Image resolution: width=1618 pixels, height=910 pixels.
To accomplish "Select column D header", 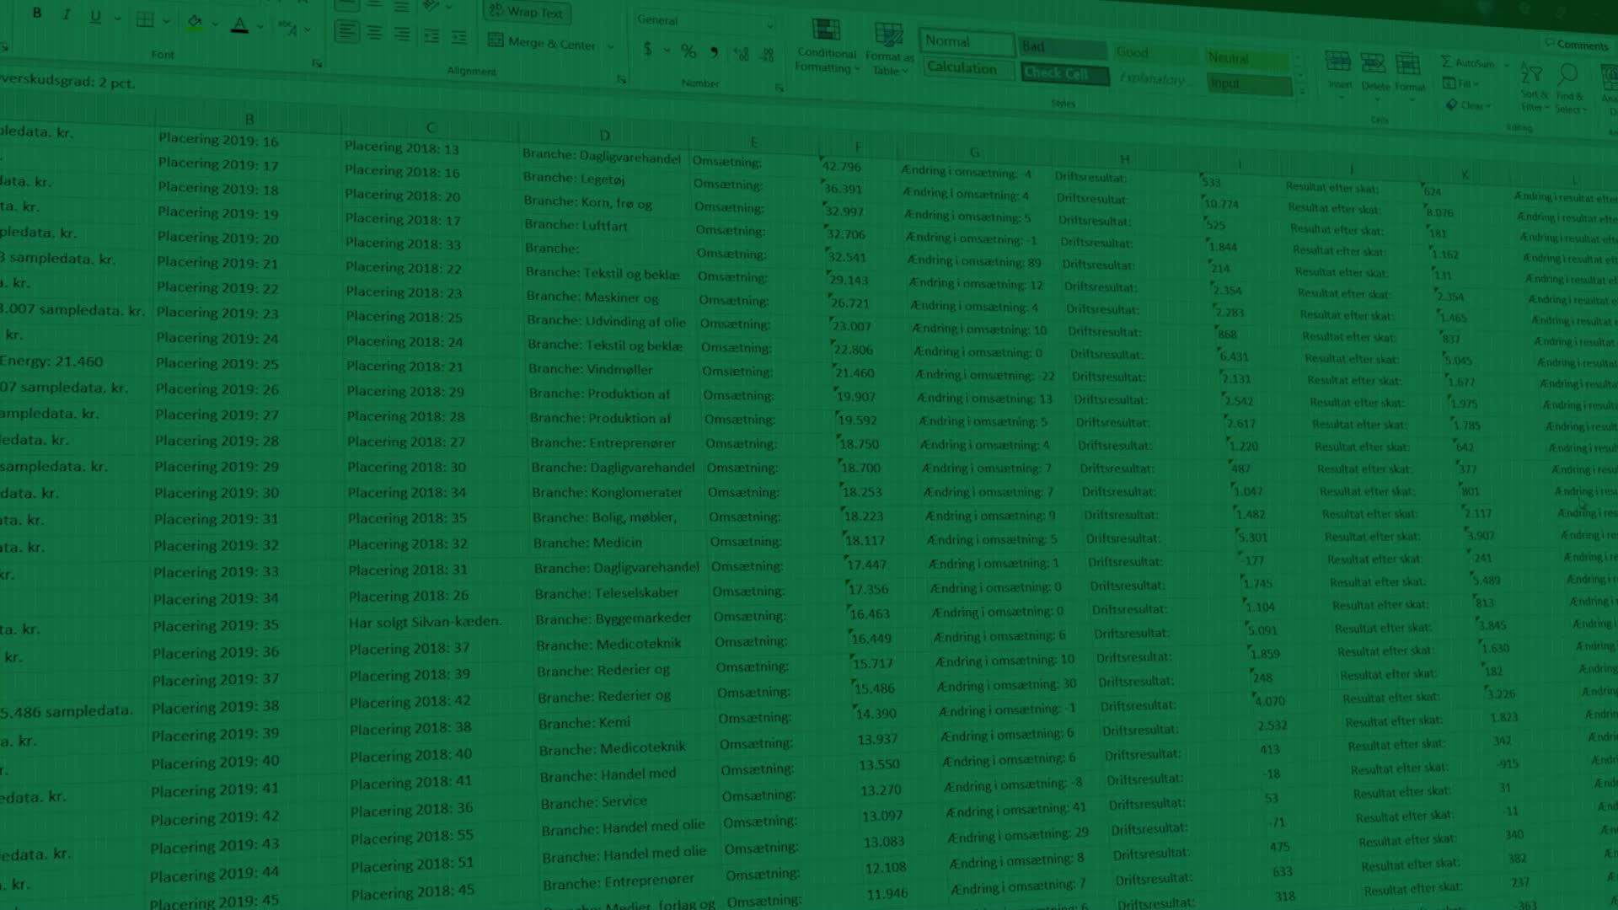I will click(x=604, y=135).
